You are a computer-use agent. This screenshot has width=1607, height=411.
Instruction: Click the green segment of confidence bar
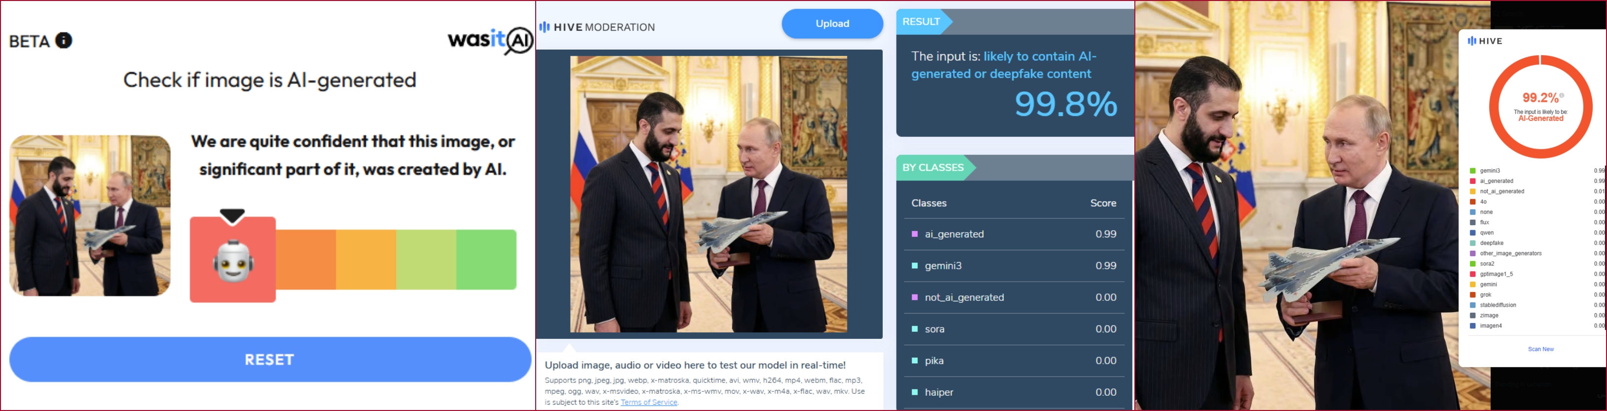pyautogui.click(x=486, y=260)
